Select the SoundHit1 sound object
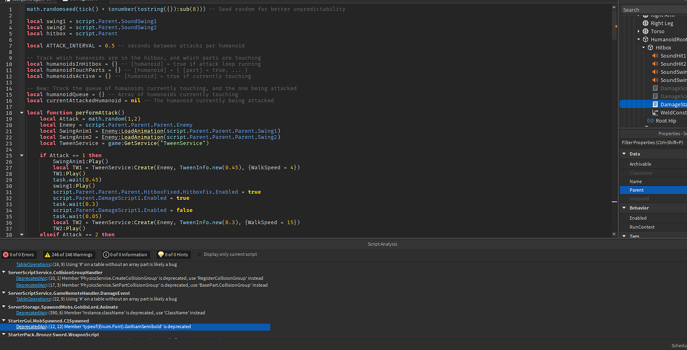The height and width of the screenshot is (350, 687). click(x=671, y=56)
